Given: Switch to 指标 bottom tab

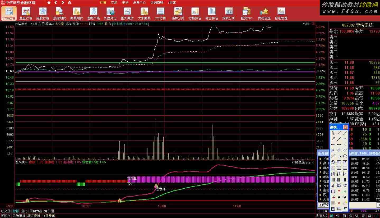Looking at the screenshot, I should [x=16, y=211].
